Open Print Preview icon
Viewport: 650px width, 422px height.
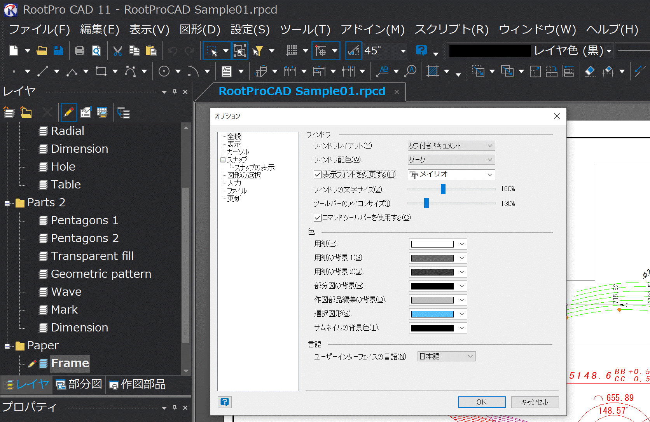pos(96,51)
